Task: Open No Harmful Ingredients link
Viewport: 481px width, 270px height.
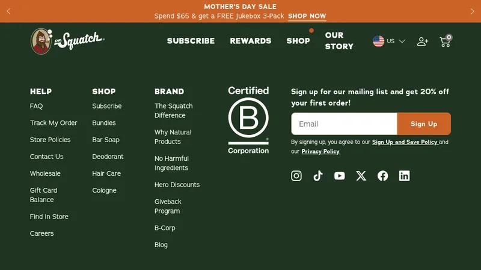Action: point(171,163)
